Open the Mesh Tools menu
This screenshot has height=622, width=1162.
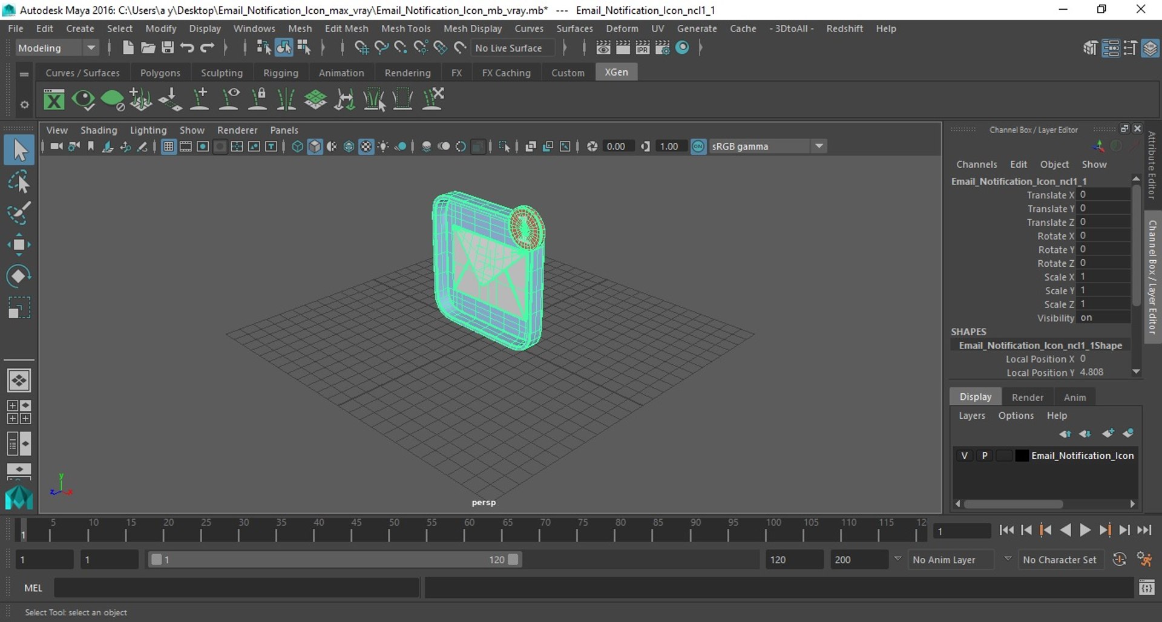405,28
